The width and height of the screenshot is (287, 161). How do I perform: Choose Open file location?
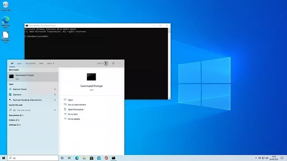[76, 109]
